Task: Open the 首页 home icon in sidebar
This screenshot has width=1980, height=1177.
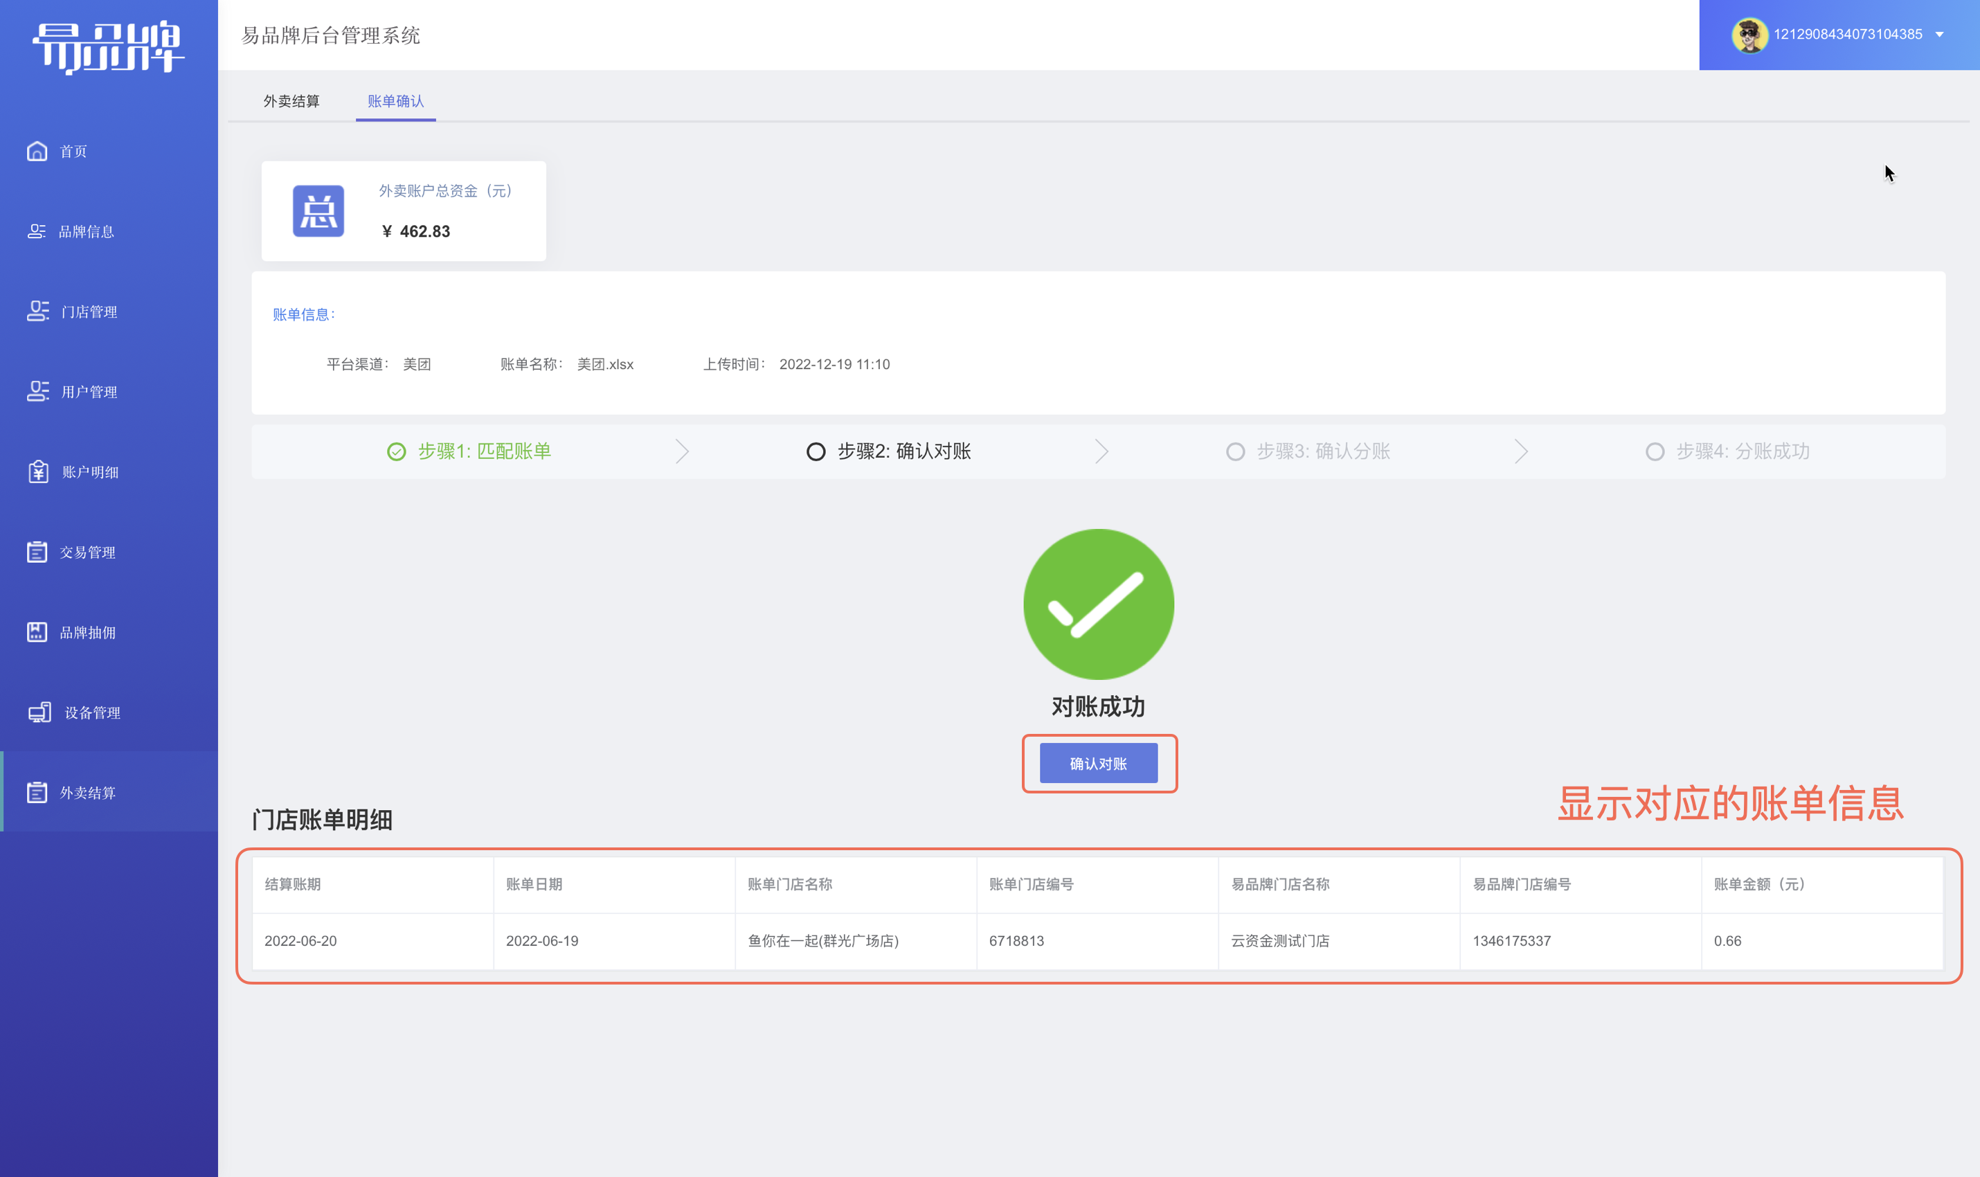Action: 37,151
